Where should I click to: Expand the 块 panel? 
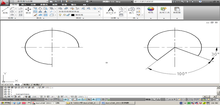coord(136,18)
